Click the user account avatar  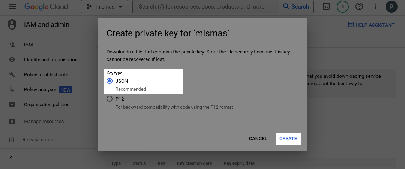[x=391, y=7]
